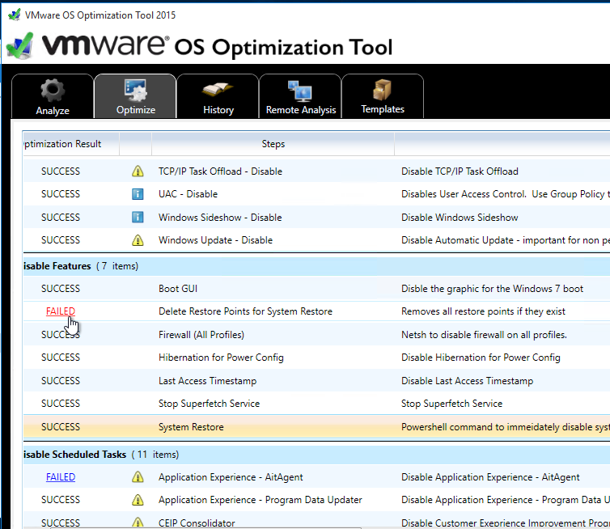Sort by the Steps column header
The image size is (610, 529).
pos(273,144)
